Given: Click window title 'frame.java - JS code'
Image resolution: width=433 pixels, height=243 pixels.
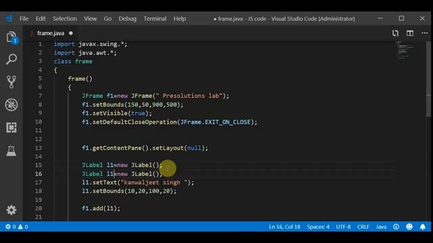Looking at the screenshot, I should pos(242,19).
